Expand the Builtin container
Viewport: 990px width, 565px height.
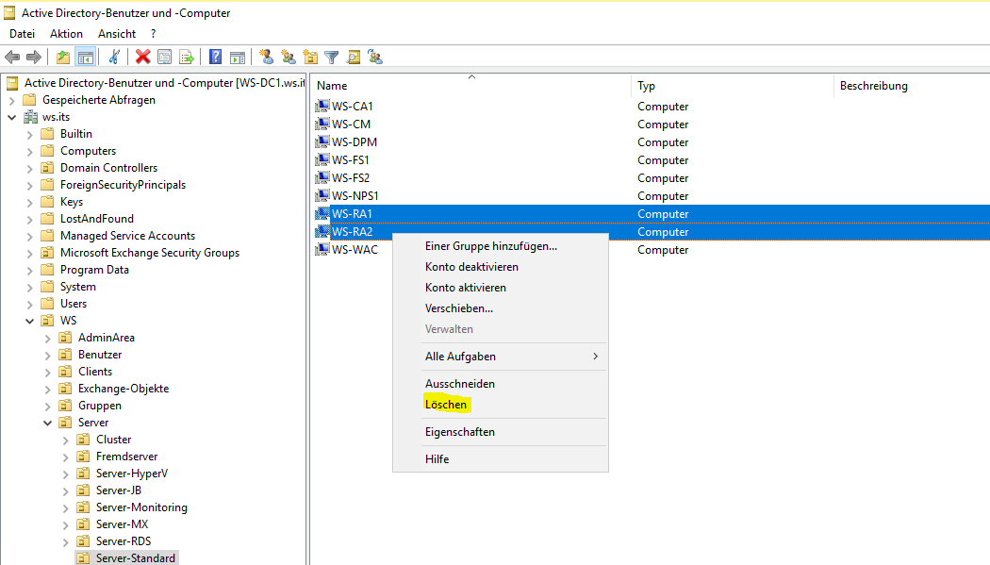29,134
